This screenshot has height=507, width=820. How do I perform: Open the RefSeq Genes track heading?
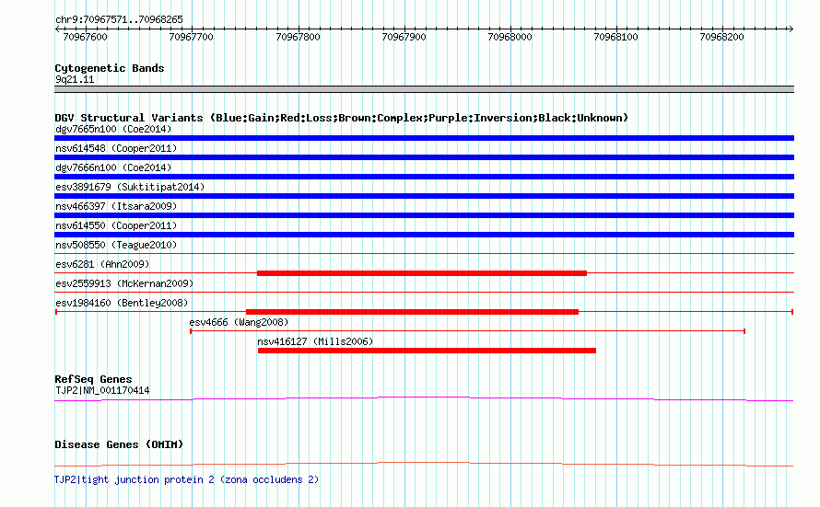pos(93,380)
